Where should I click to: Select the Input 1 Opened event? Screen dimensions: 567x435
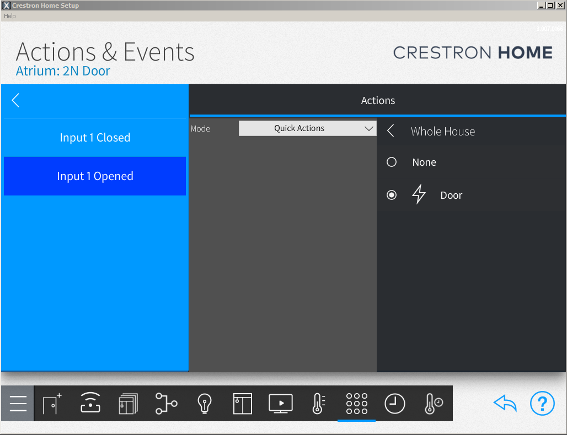(95, 176)
